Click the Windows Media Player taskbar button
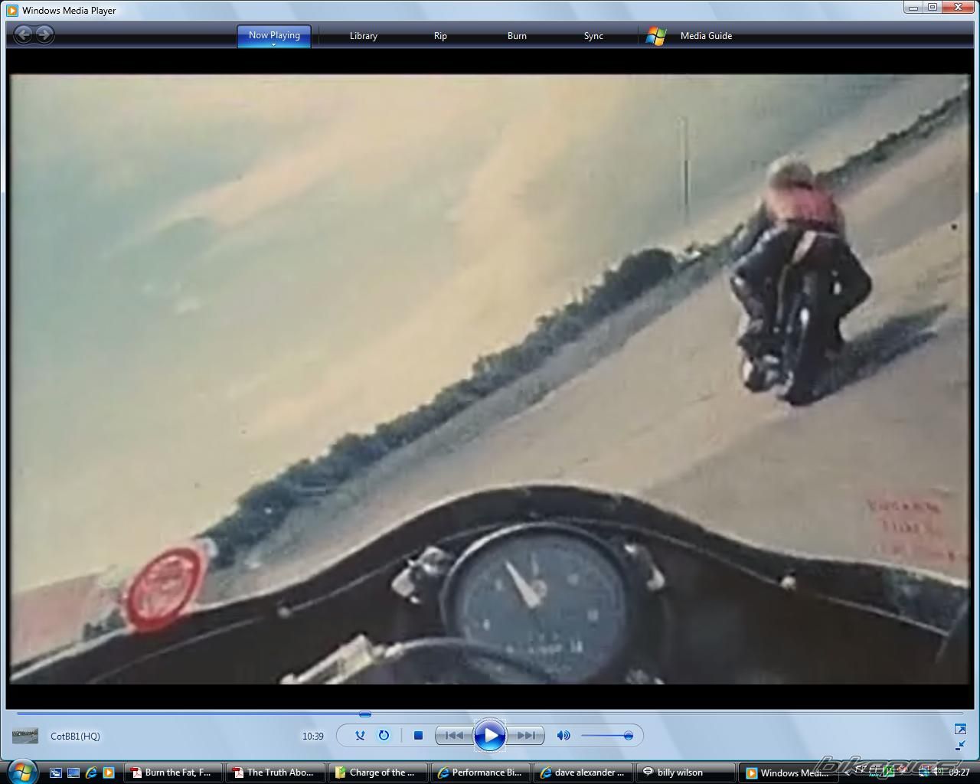This screenshot has height=784, width=980. pyautogui.click(x=789, y=773)
